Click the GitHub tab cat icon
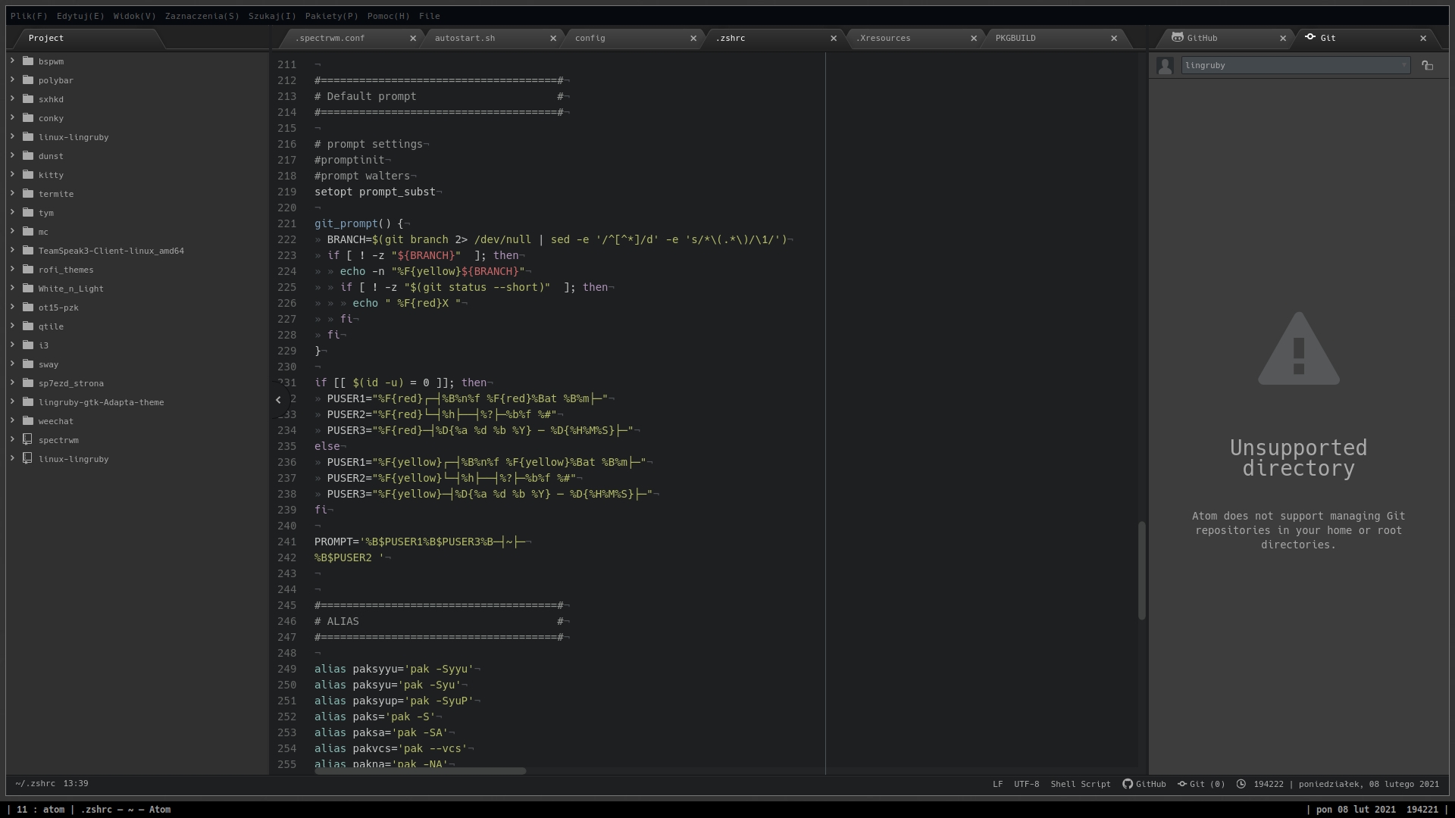 (x=1178, y=37)
